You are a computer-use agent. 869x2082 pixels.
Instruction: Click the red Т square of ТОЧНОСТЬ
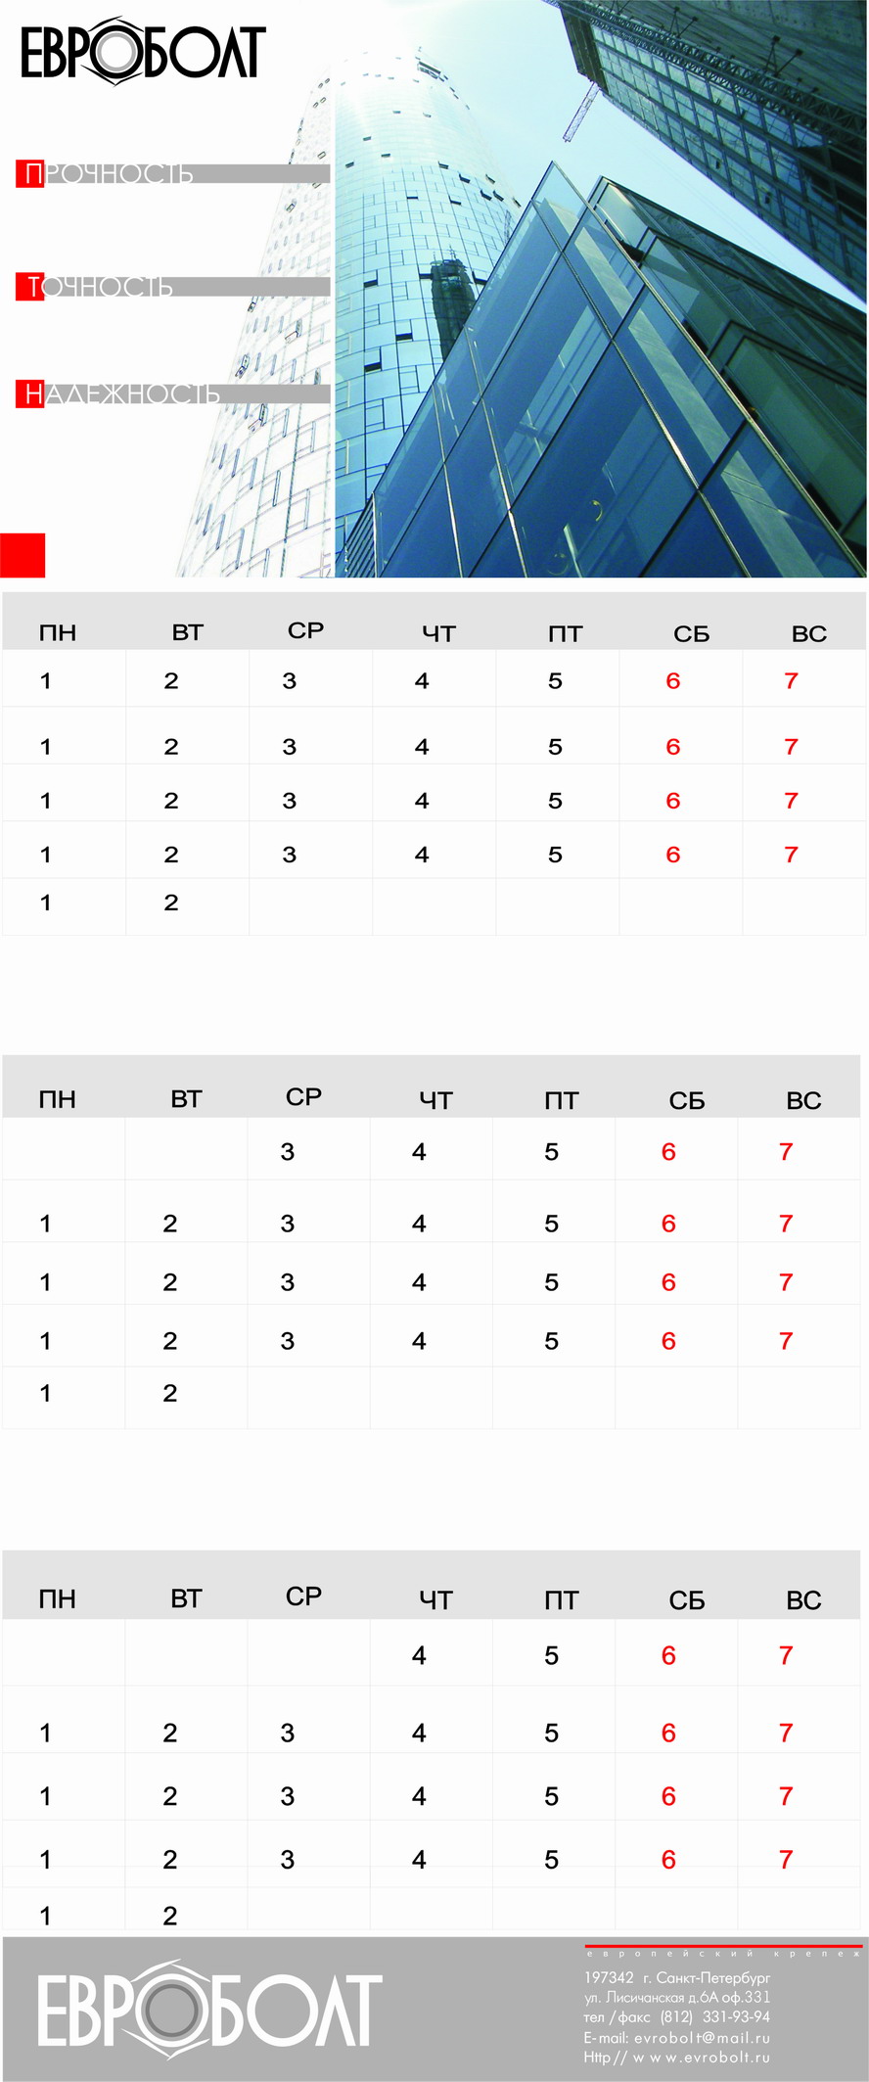(x=30, y=287)
